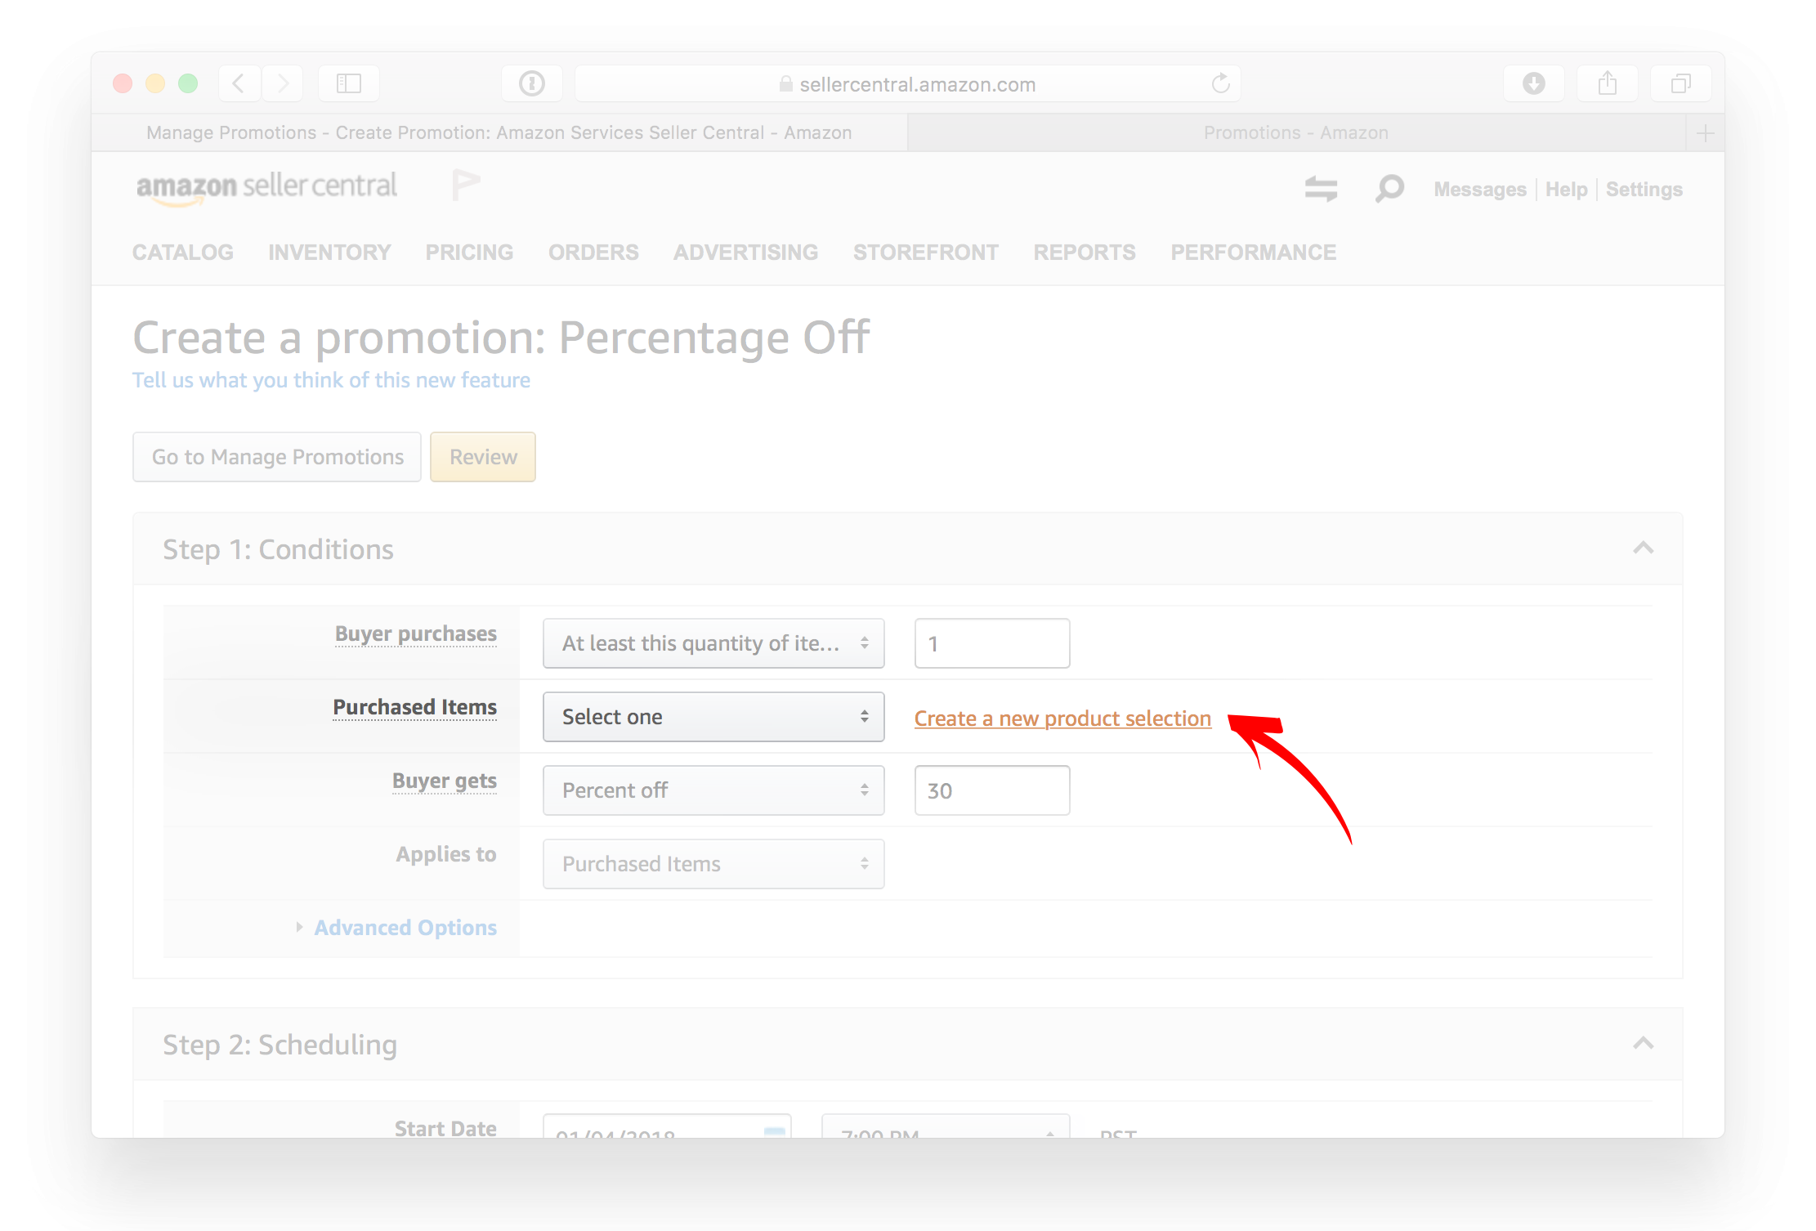Click the flag icon beside logo
Image resolution: width=1816 pixels, height=1231 pixels.
pos(466,186)
